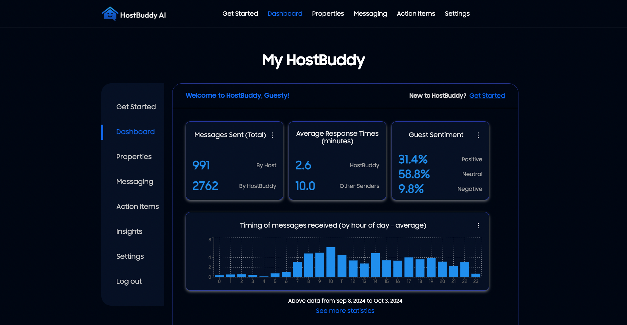
Task: Open Insights in the left sidebar
Action: click(129, 232)
